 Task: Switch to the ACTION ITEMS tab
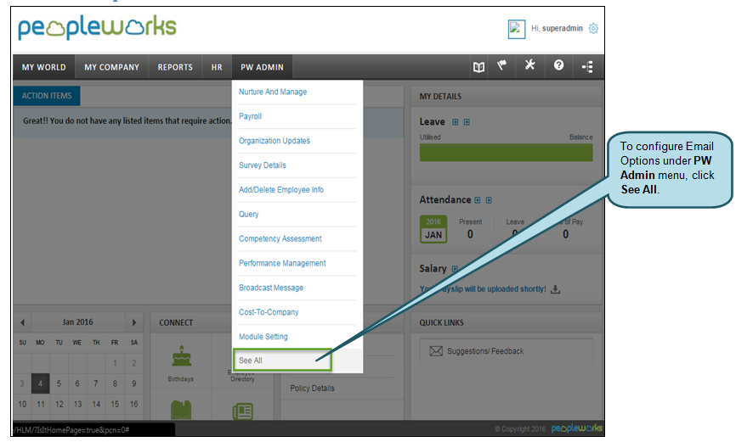(x=47, y=96)
